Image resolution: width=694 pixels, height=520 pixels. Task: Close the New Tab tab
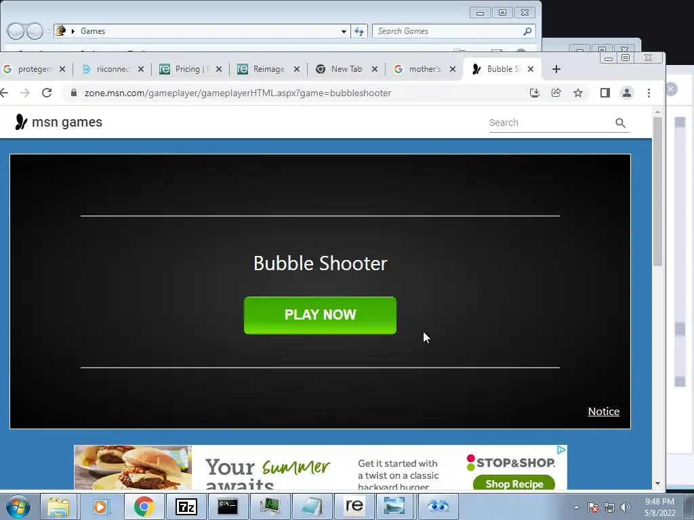point(374,69)
